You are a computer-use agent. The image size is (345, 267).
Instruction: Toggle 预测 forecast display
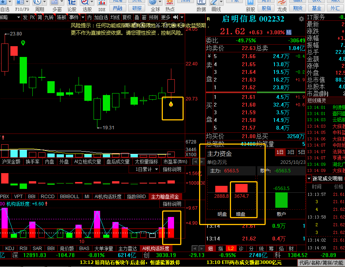point(153,17)
